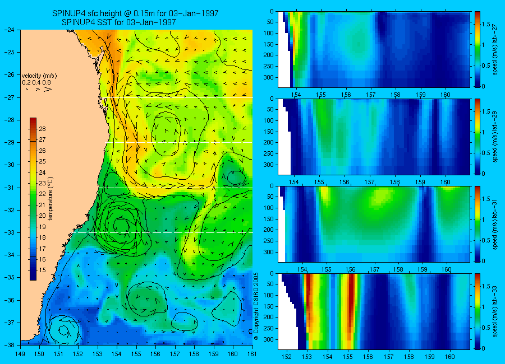
Task: Click the title 'SPINUP4 sfc height @ 0.15m for 03-Jan-1997'
Action: [x=135, y=13]
